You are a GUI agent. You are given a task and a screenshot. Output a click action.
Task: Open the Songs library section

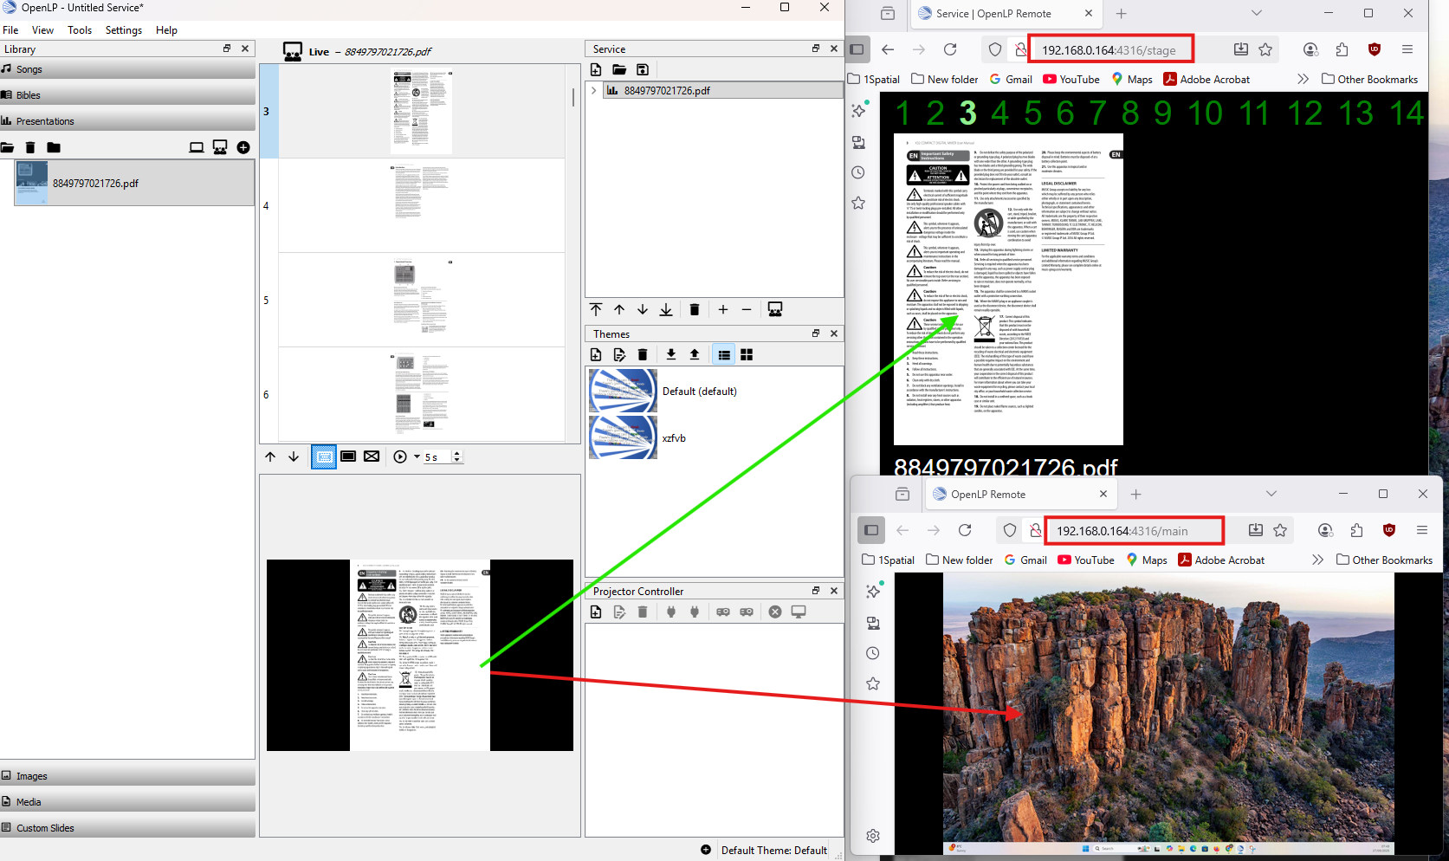29,69
